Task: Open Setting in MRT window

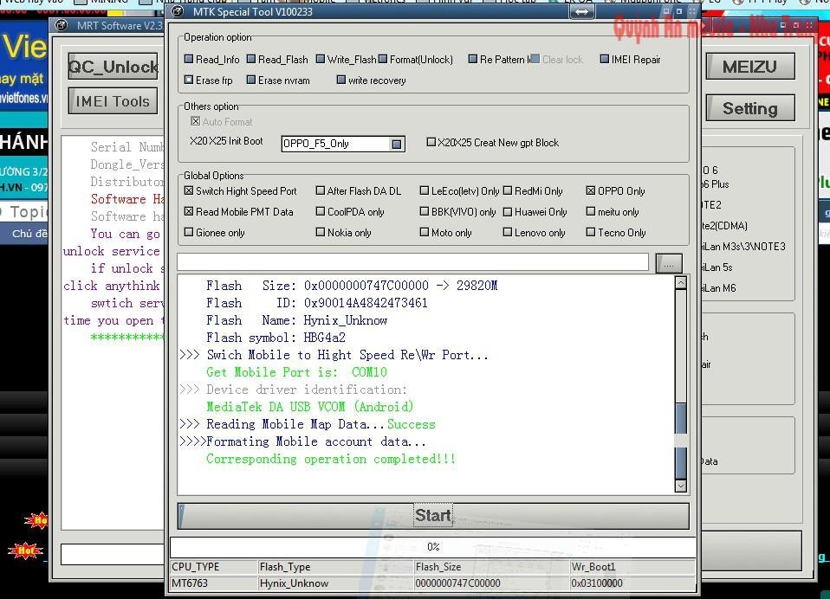Action: tap(750, 108)
